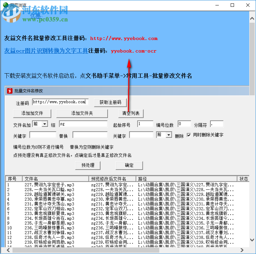Click preview name sg227.贾诩九字定...
Viewport: 256px width, 254px height.
click(112, 185)
